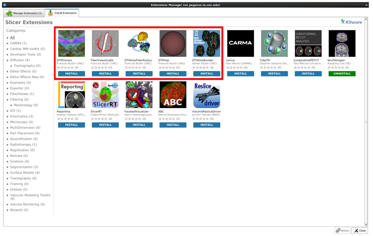Install the DTIAtlasFiberAnalyzer extension
This screenshot has width=373, height=236.
pyautogui.click(x=139, y=74)
